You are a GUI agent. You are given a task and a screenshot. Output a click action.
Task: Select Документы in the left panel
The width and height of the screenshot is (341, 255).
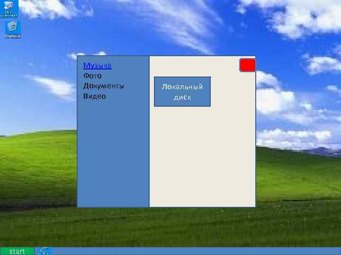[104, 86]
